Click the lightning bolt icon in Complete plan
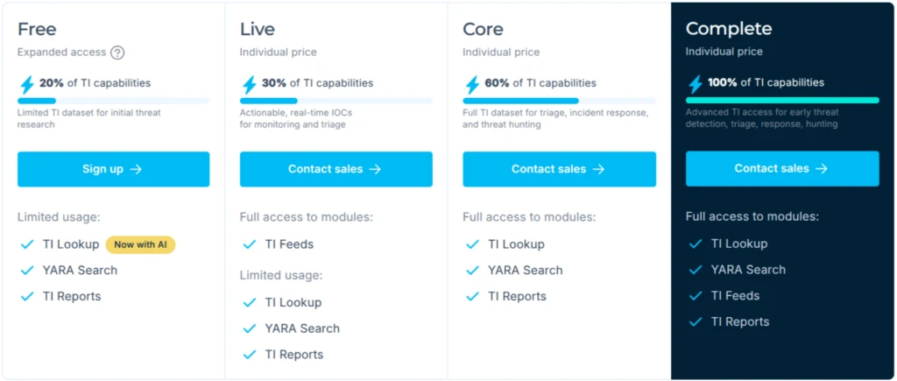 tap(696, 84)
